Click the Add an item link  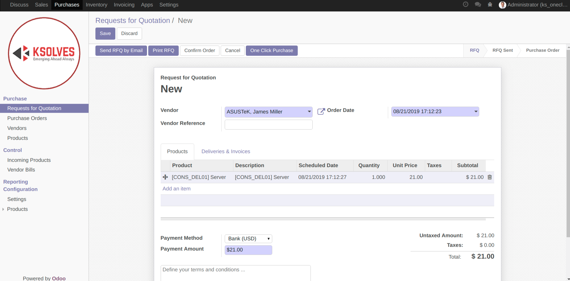[x=176, y=189]
